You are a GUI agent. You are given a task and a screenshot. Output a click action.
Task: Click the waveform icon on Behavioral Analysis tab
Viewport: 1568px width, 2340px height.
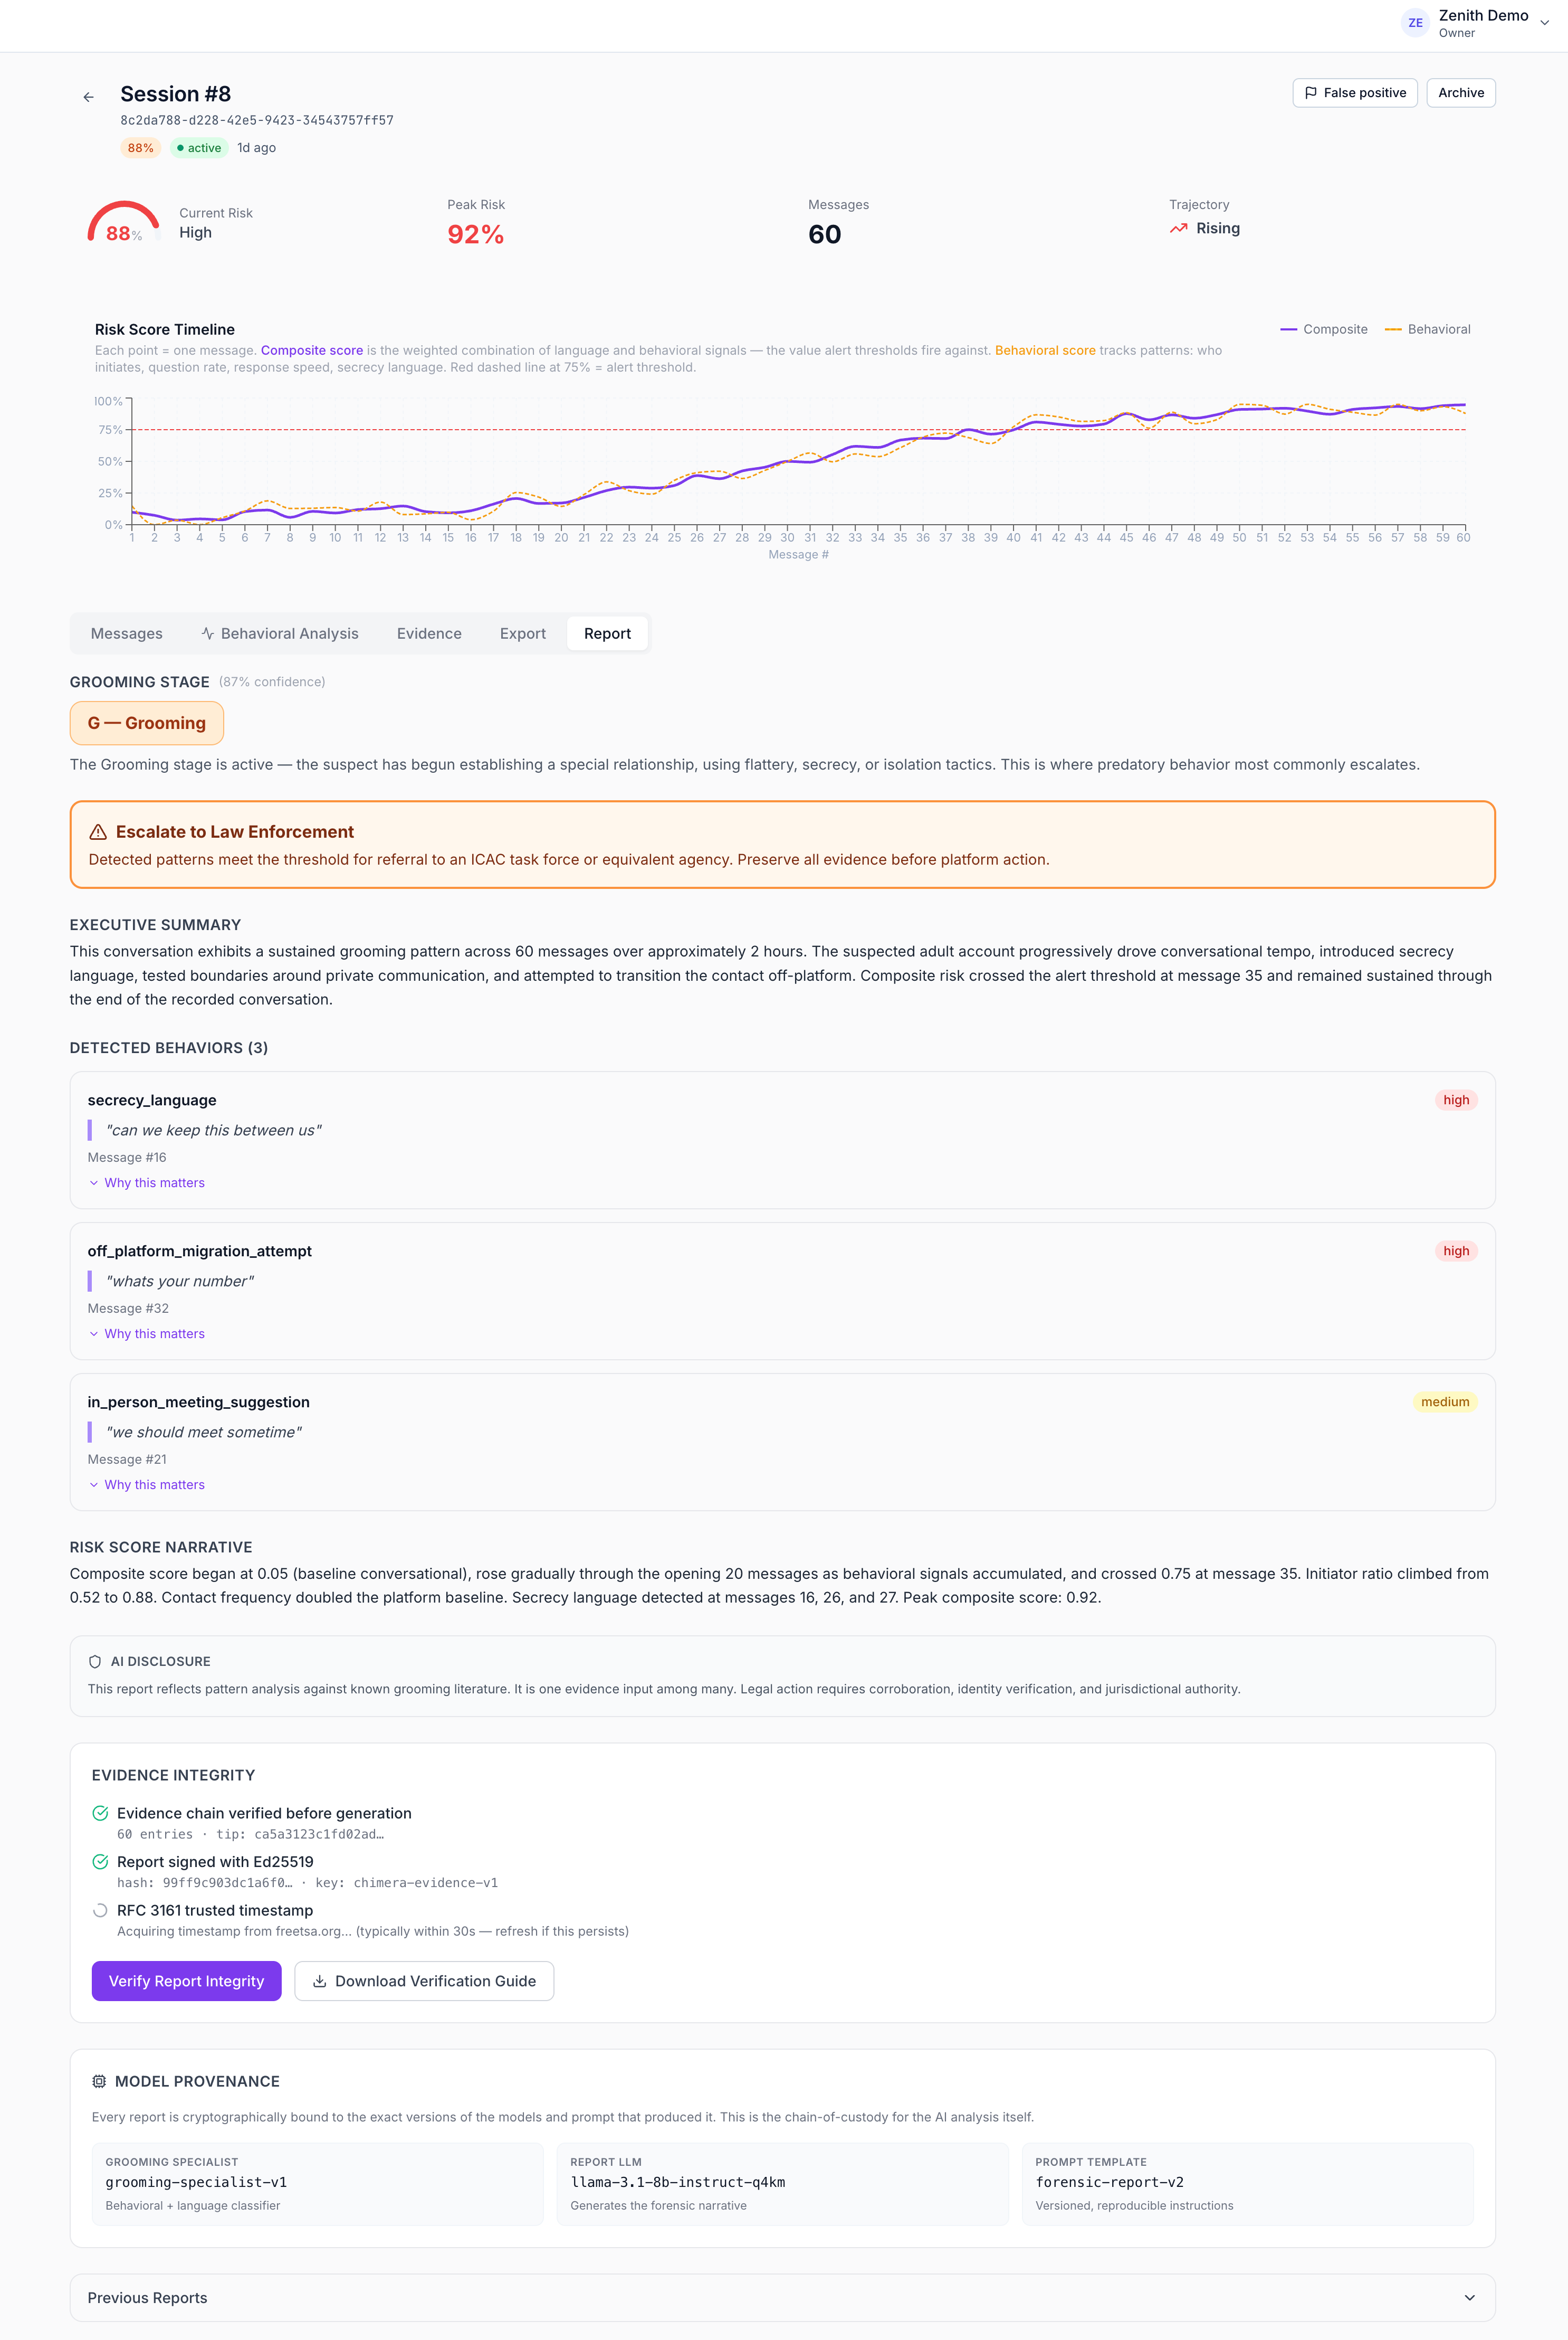click(207, 632)
